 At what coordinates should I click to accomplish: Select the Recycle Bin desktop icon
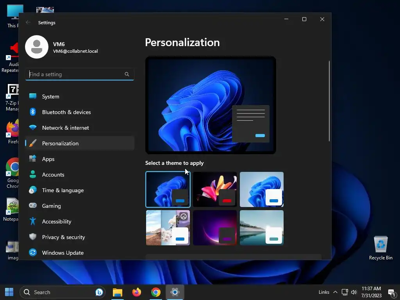point(380,248)
